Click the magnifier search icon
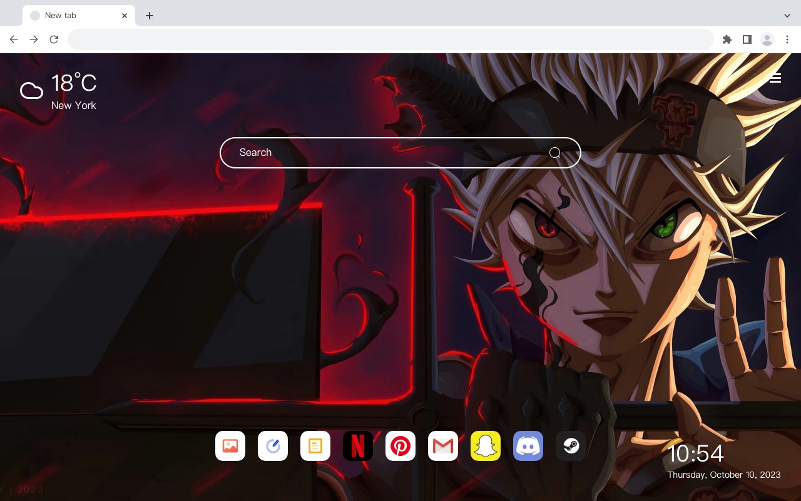Screen dimensions: 801x501 [x=554, y=153]
